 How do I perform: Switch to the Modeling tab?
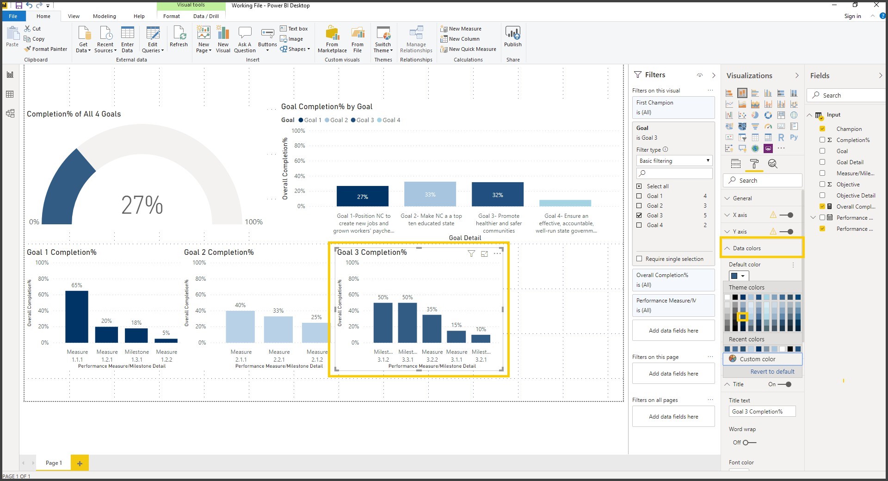pos(105,16)
